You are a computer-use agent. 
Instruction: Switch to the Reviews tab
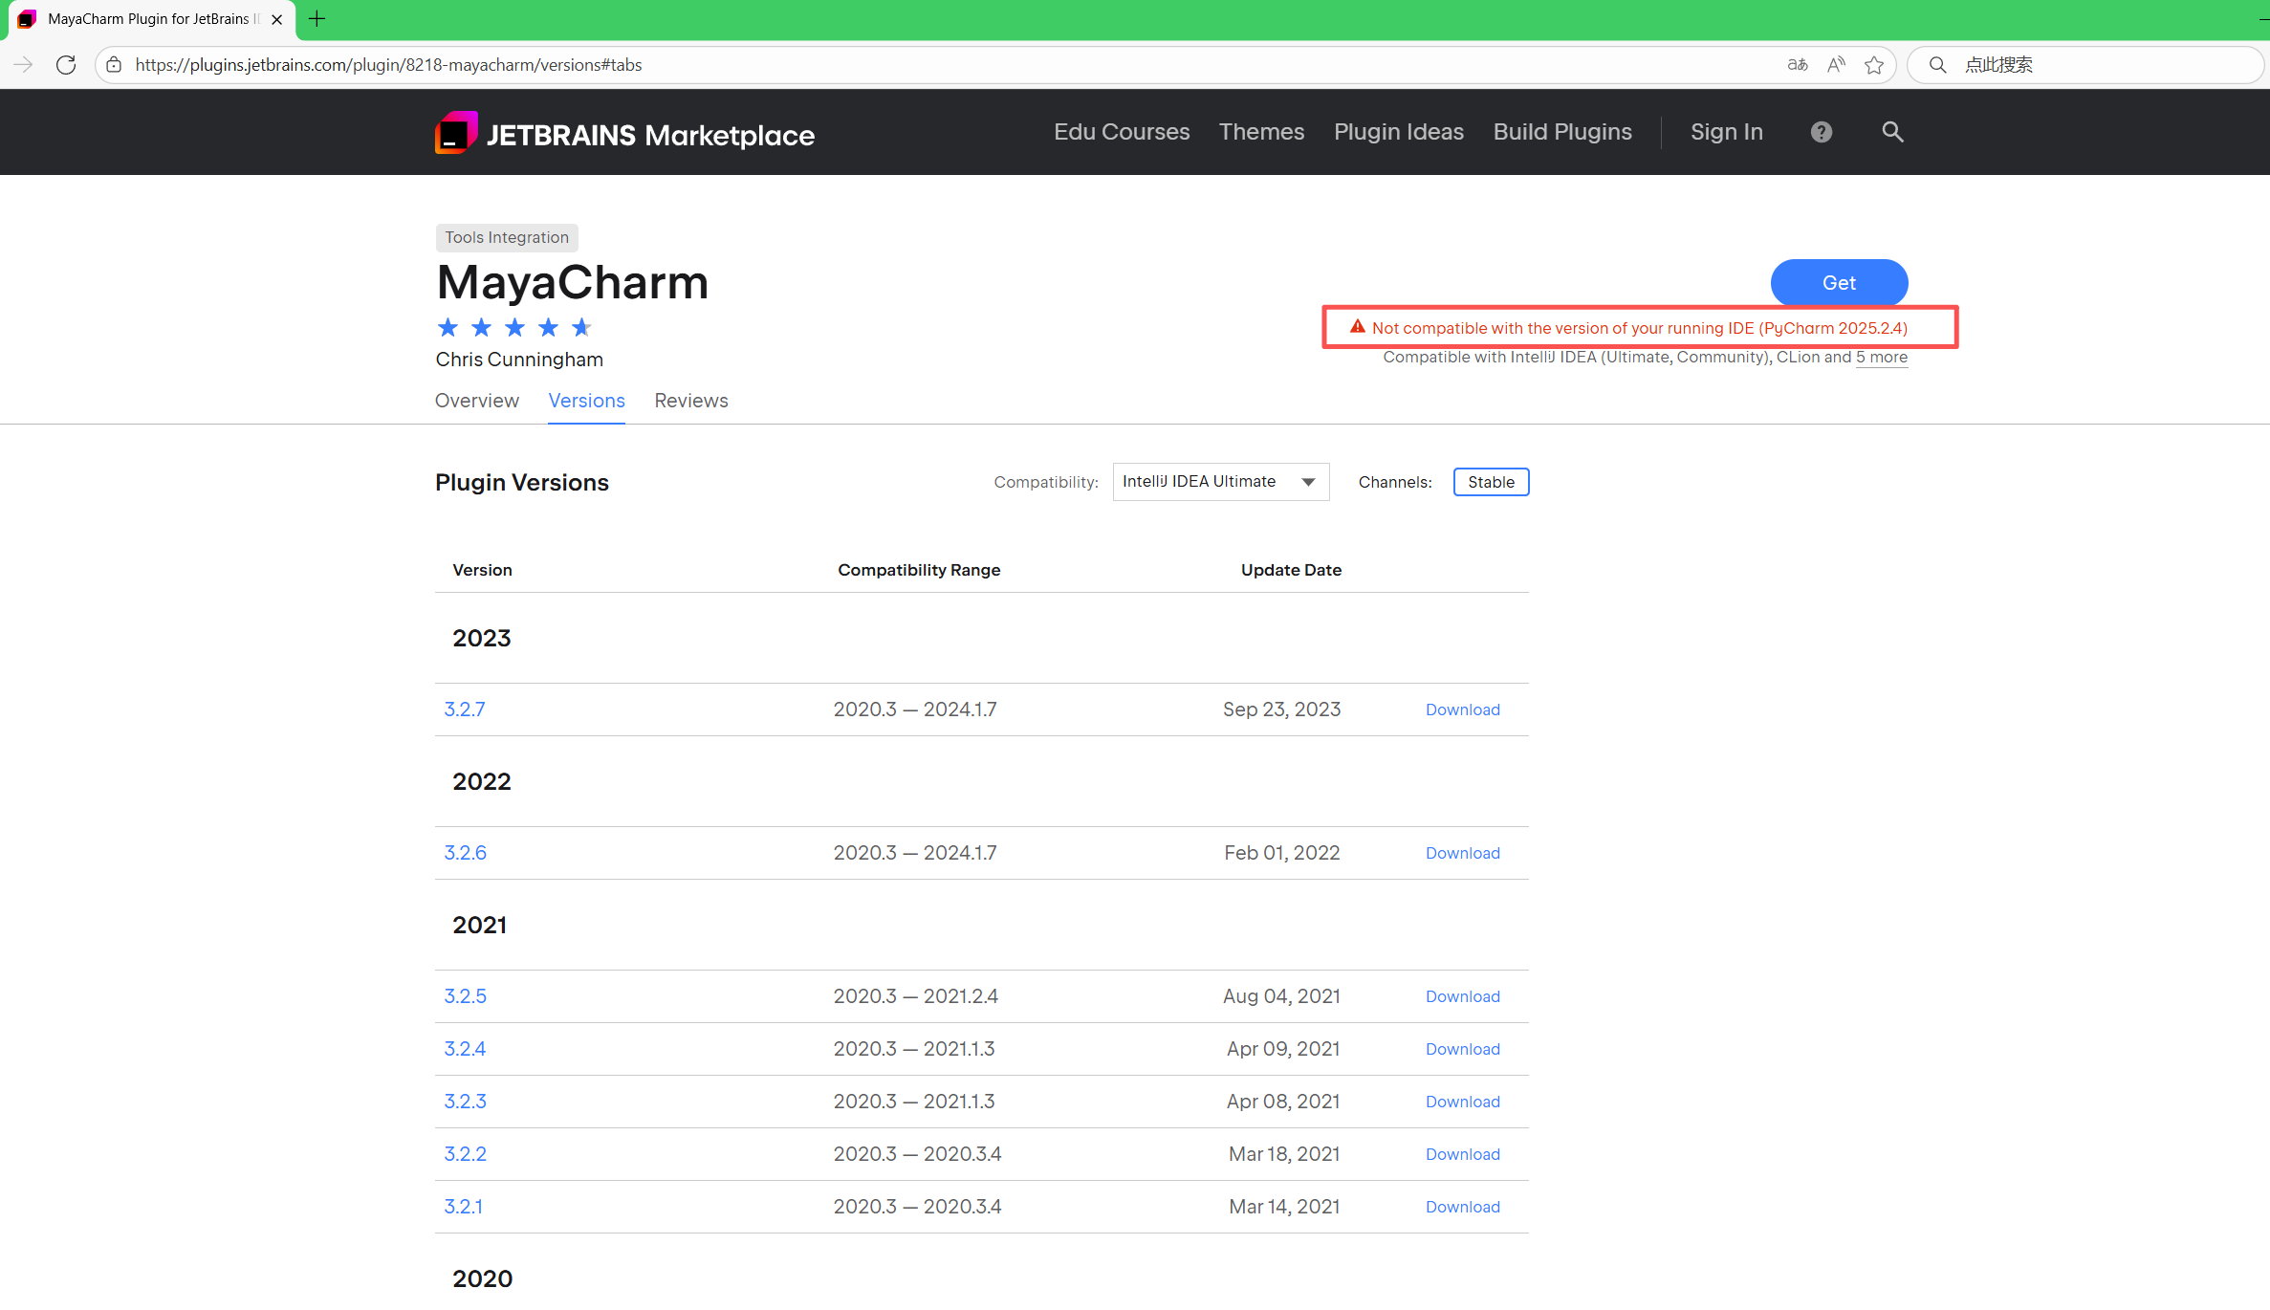coord(690,401)
